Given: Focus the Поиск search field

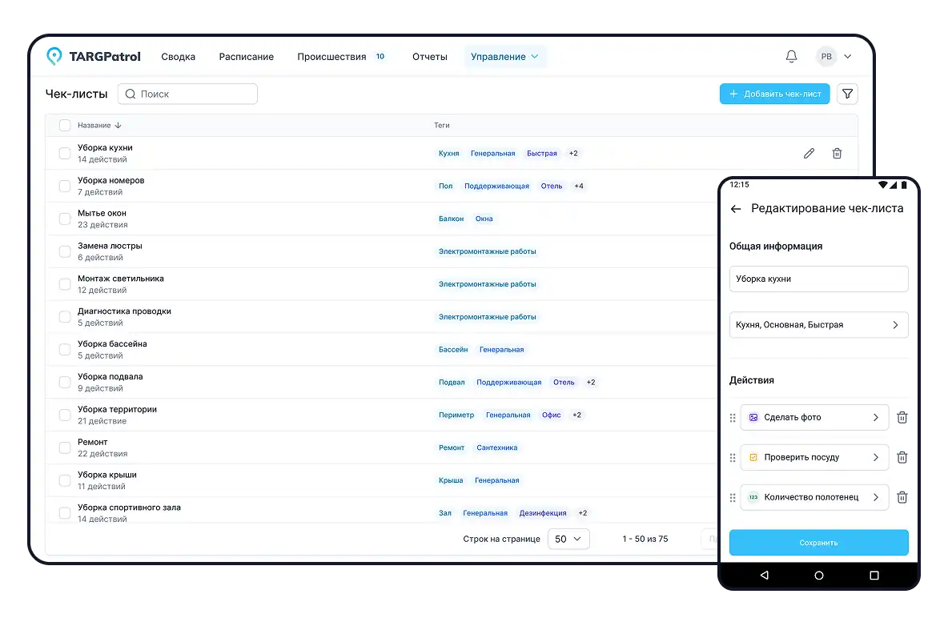Looking at the screenshot, I should 187,94.
